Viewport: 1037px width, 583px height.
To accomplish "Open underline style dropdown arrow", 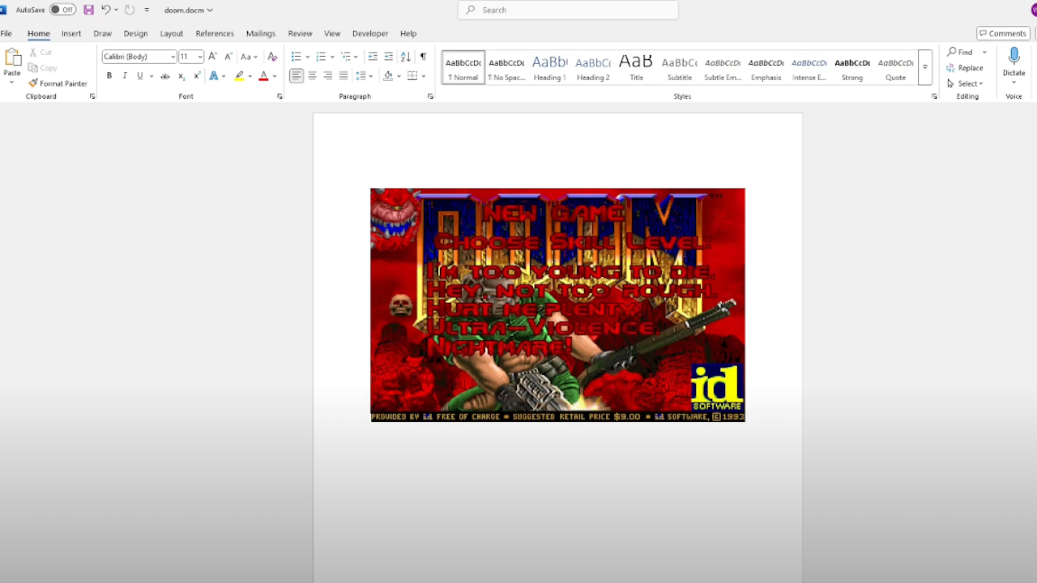I will (x=151, y=76).
